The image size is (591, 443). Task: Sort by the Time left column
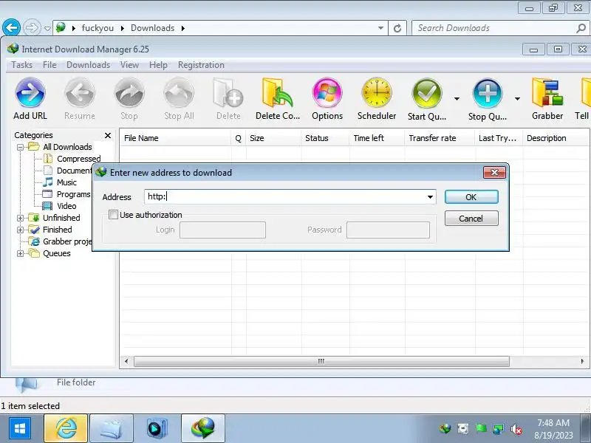[377, 138]
